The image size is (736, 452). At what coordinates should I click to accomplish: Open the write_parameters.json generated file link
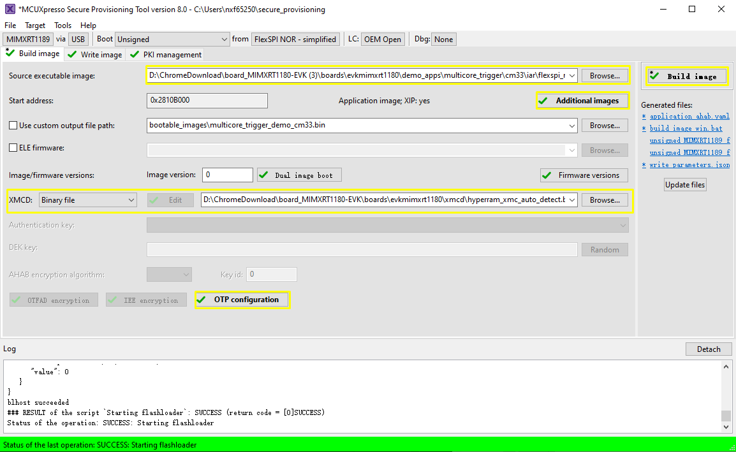click(689, 165)
